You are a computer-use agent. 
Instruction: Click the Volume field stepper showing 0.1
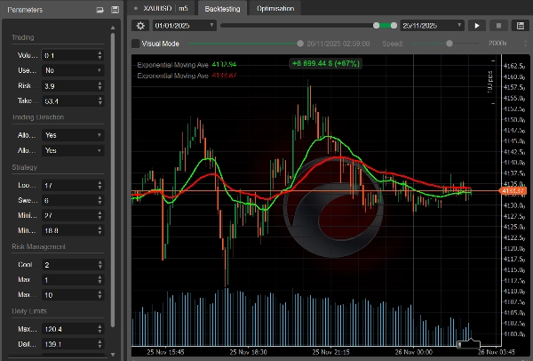point(99,55)
